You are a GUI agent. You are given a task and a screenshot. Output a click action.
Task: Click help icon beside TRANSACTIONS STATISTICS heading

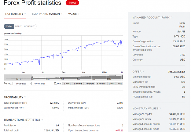point(42,120)
